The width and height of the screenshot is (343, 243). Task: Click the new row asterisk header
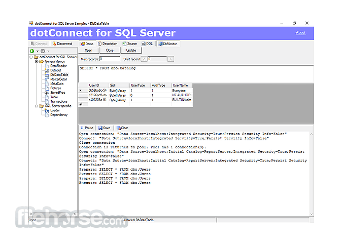(x=83, y=104)
